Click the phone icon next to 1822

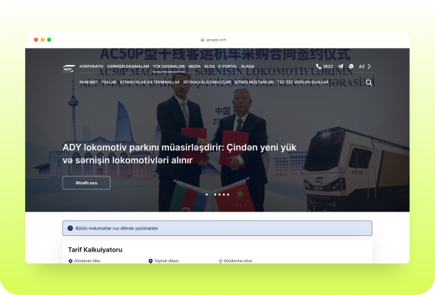tap(319, 66)
